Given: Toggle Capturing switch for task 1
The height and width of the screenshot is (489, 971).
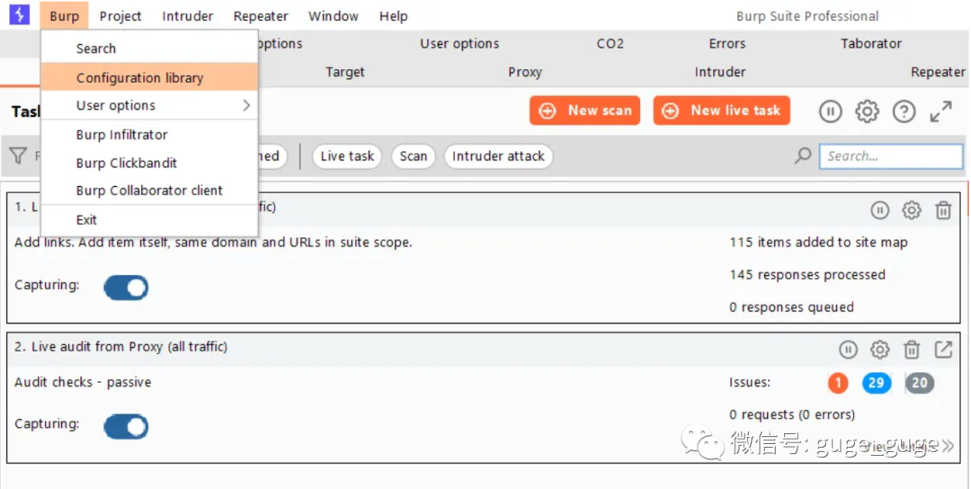Looking at the screenshot, I should pos(127,288).
